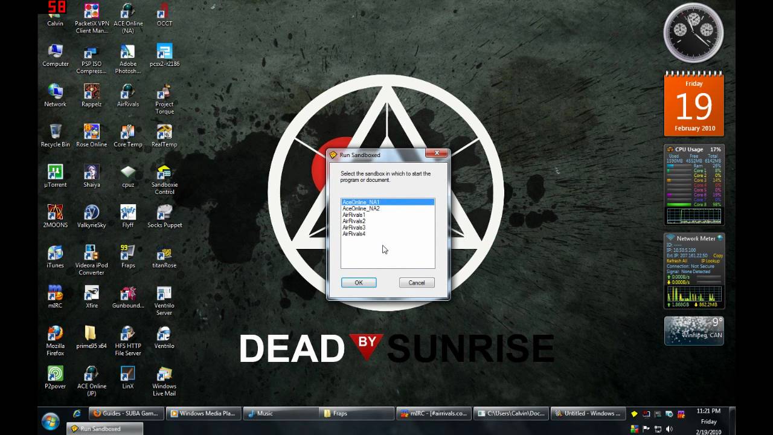The height and width of the screenshot is (435, 773).
Task: Switch to Music taskbar button
Action: [x=280, y=413]
